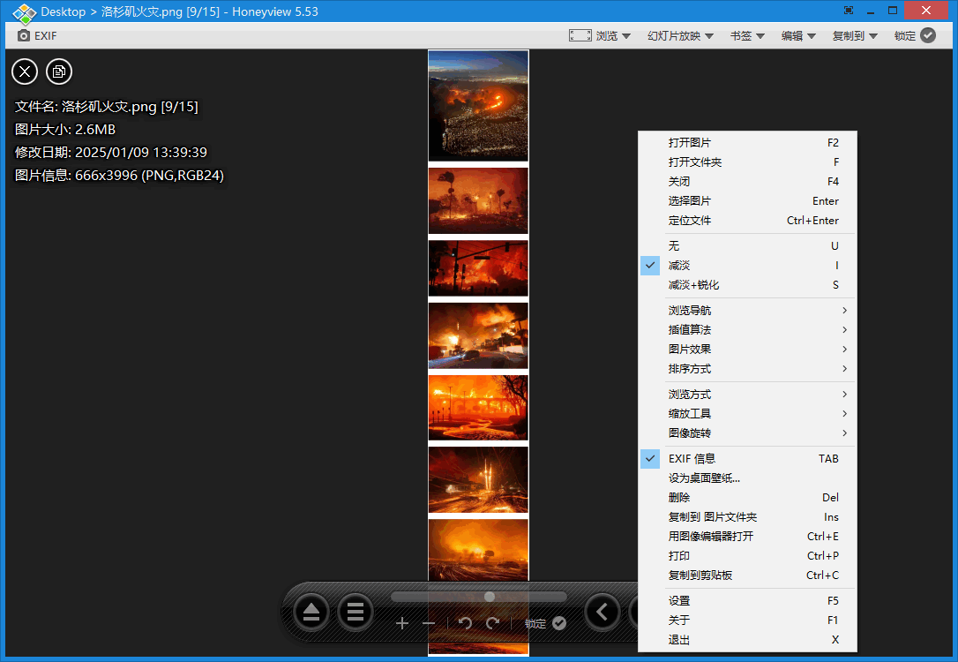958x662 pixels.
Task: Choose 设为桌面壁纸 from menu
Action: point(706,478)
